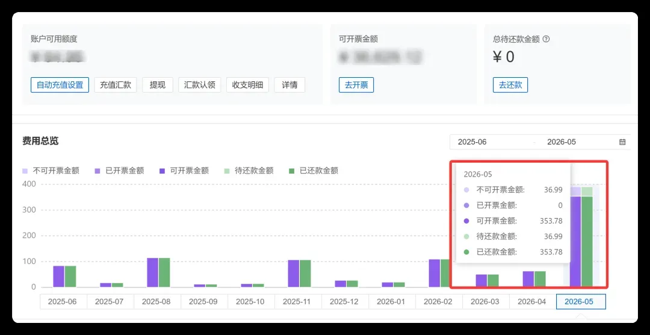Click the purple bar for 2026-04

[528, 279]
